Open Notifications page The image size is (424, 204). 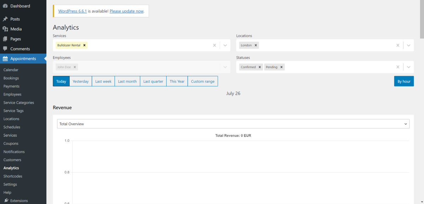click(14, 152)
